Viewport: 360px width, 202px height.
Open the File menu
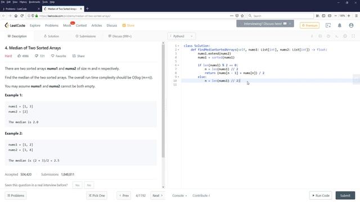2,2
